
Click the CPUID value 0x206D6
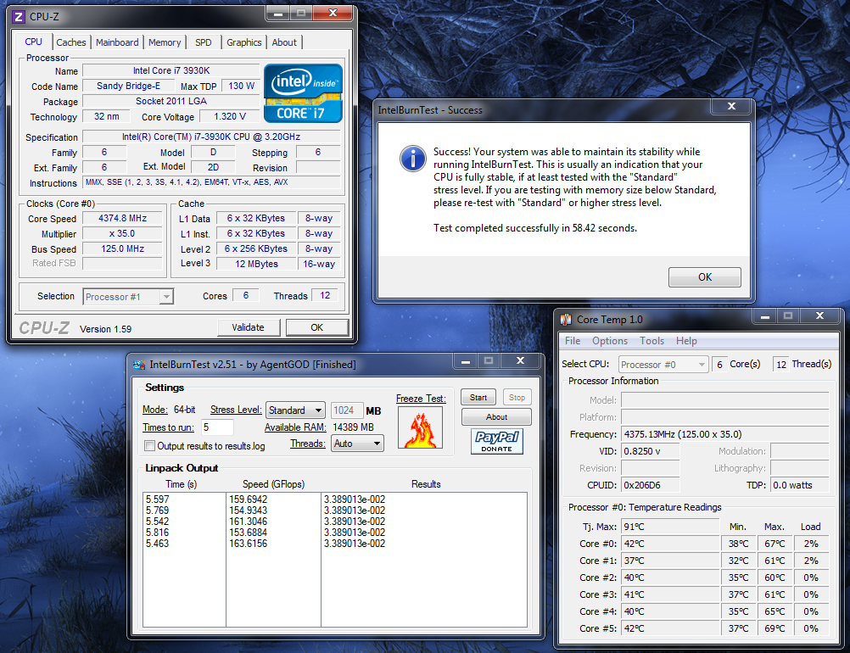click(x=650, y=485)
